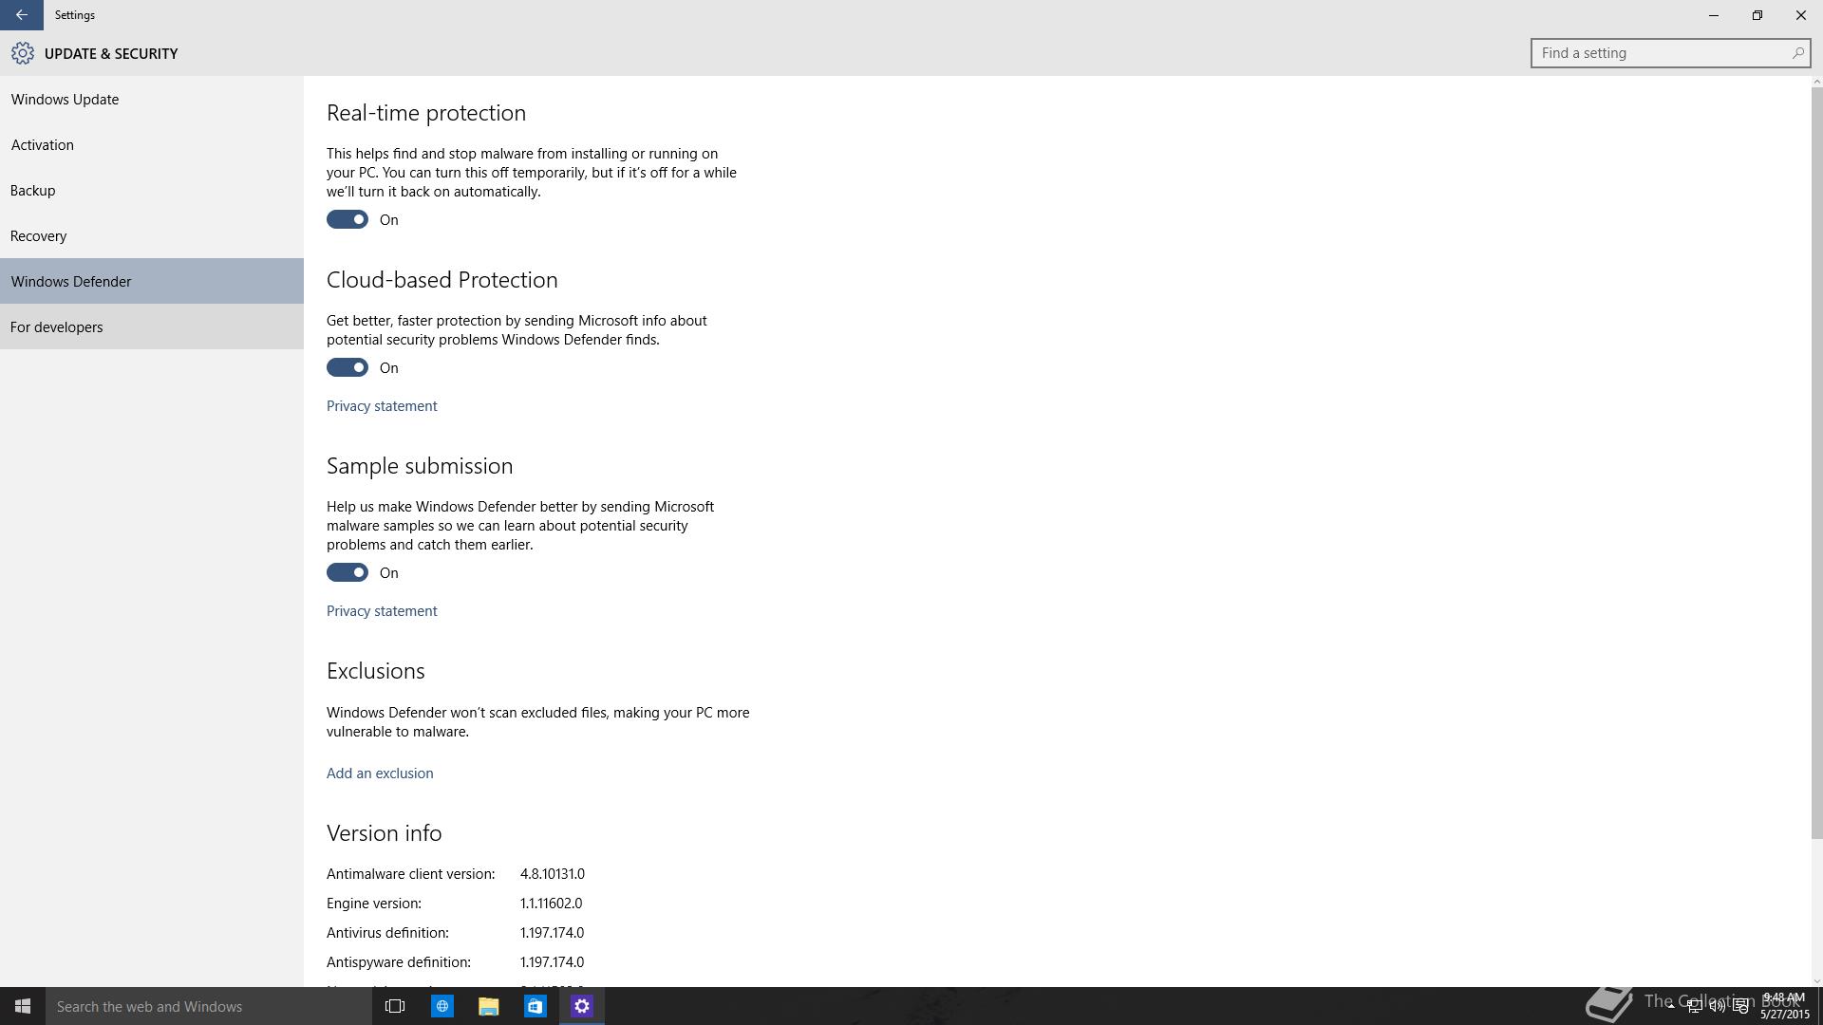Click the vertical scrollbar thumb
This screenshot has height=1025, width=1823.
pos(1816,463)
